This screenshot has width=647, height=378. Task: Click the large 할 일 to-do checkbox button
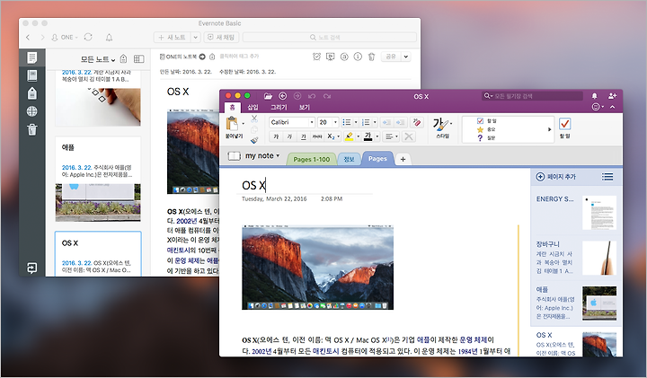click(x=564, y=127)
